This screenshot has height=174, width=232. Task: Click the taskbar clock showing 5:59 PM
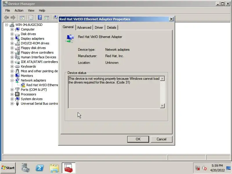(217, 168)
